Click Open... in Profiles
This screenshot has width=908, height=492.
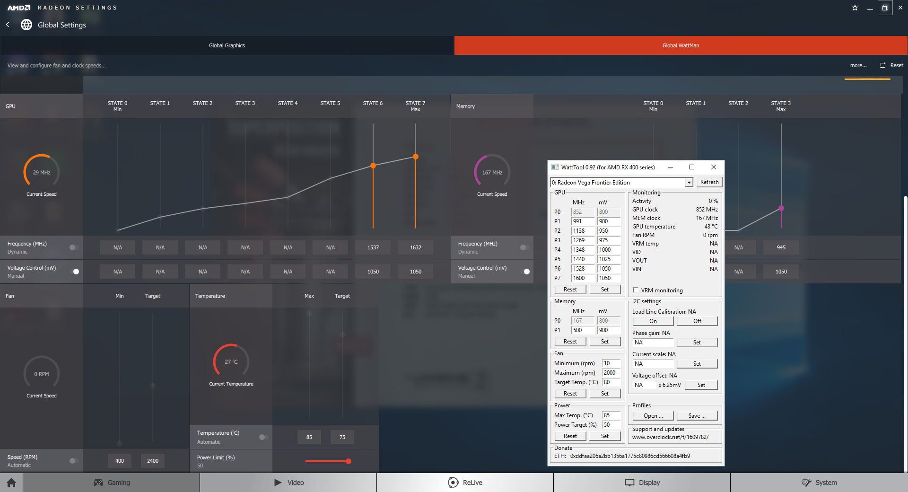click(x=653, y=416)
